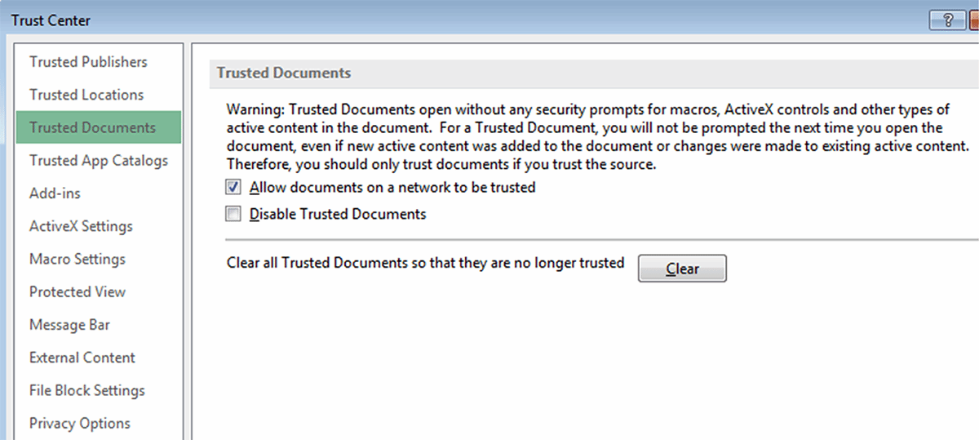Open Macro Settings
The height and width of the screenshot is (440, 979).
(x=78, y=259)
